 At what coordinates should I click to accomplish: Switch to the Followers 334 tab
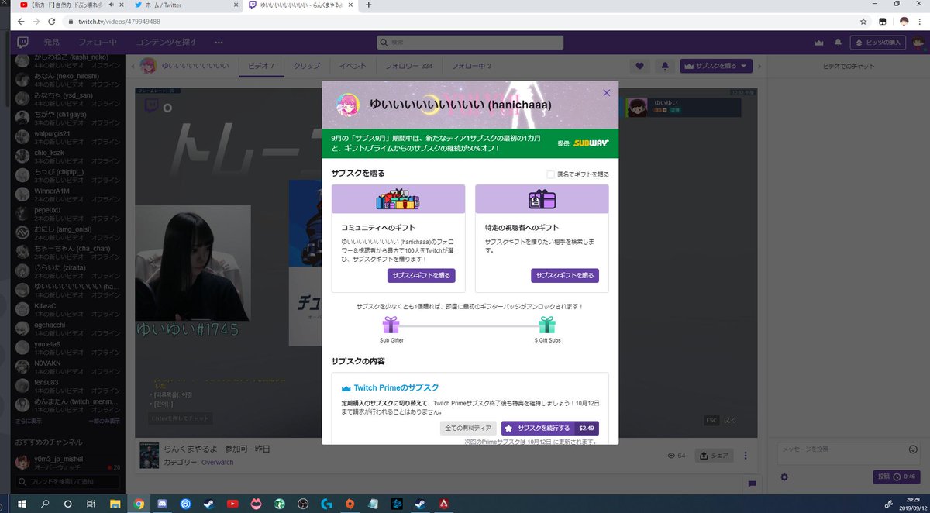click(408, 67)
